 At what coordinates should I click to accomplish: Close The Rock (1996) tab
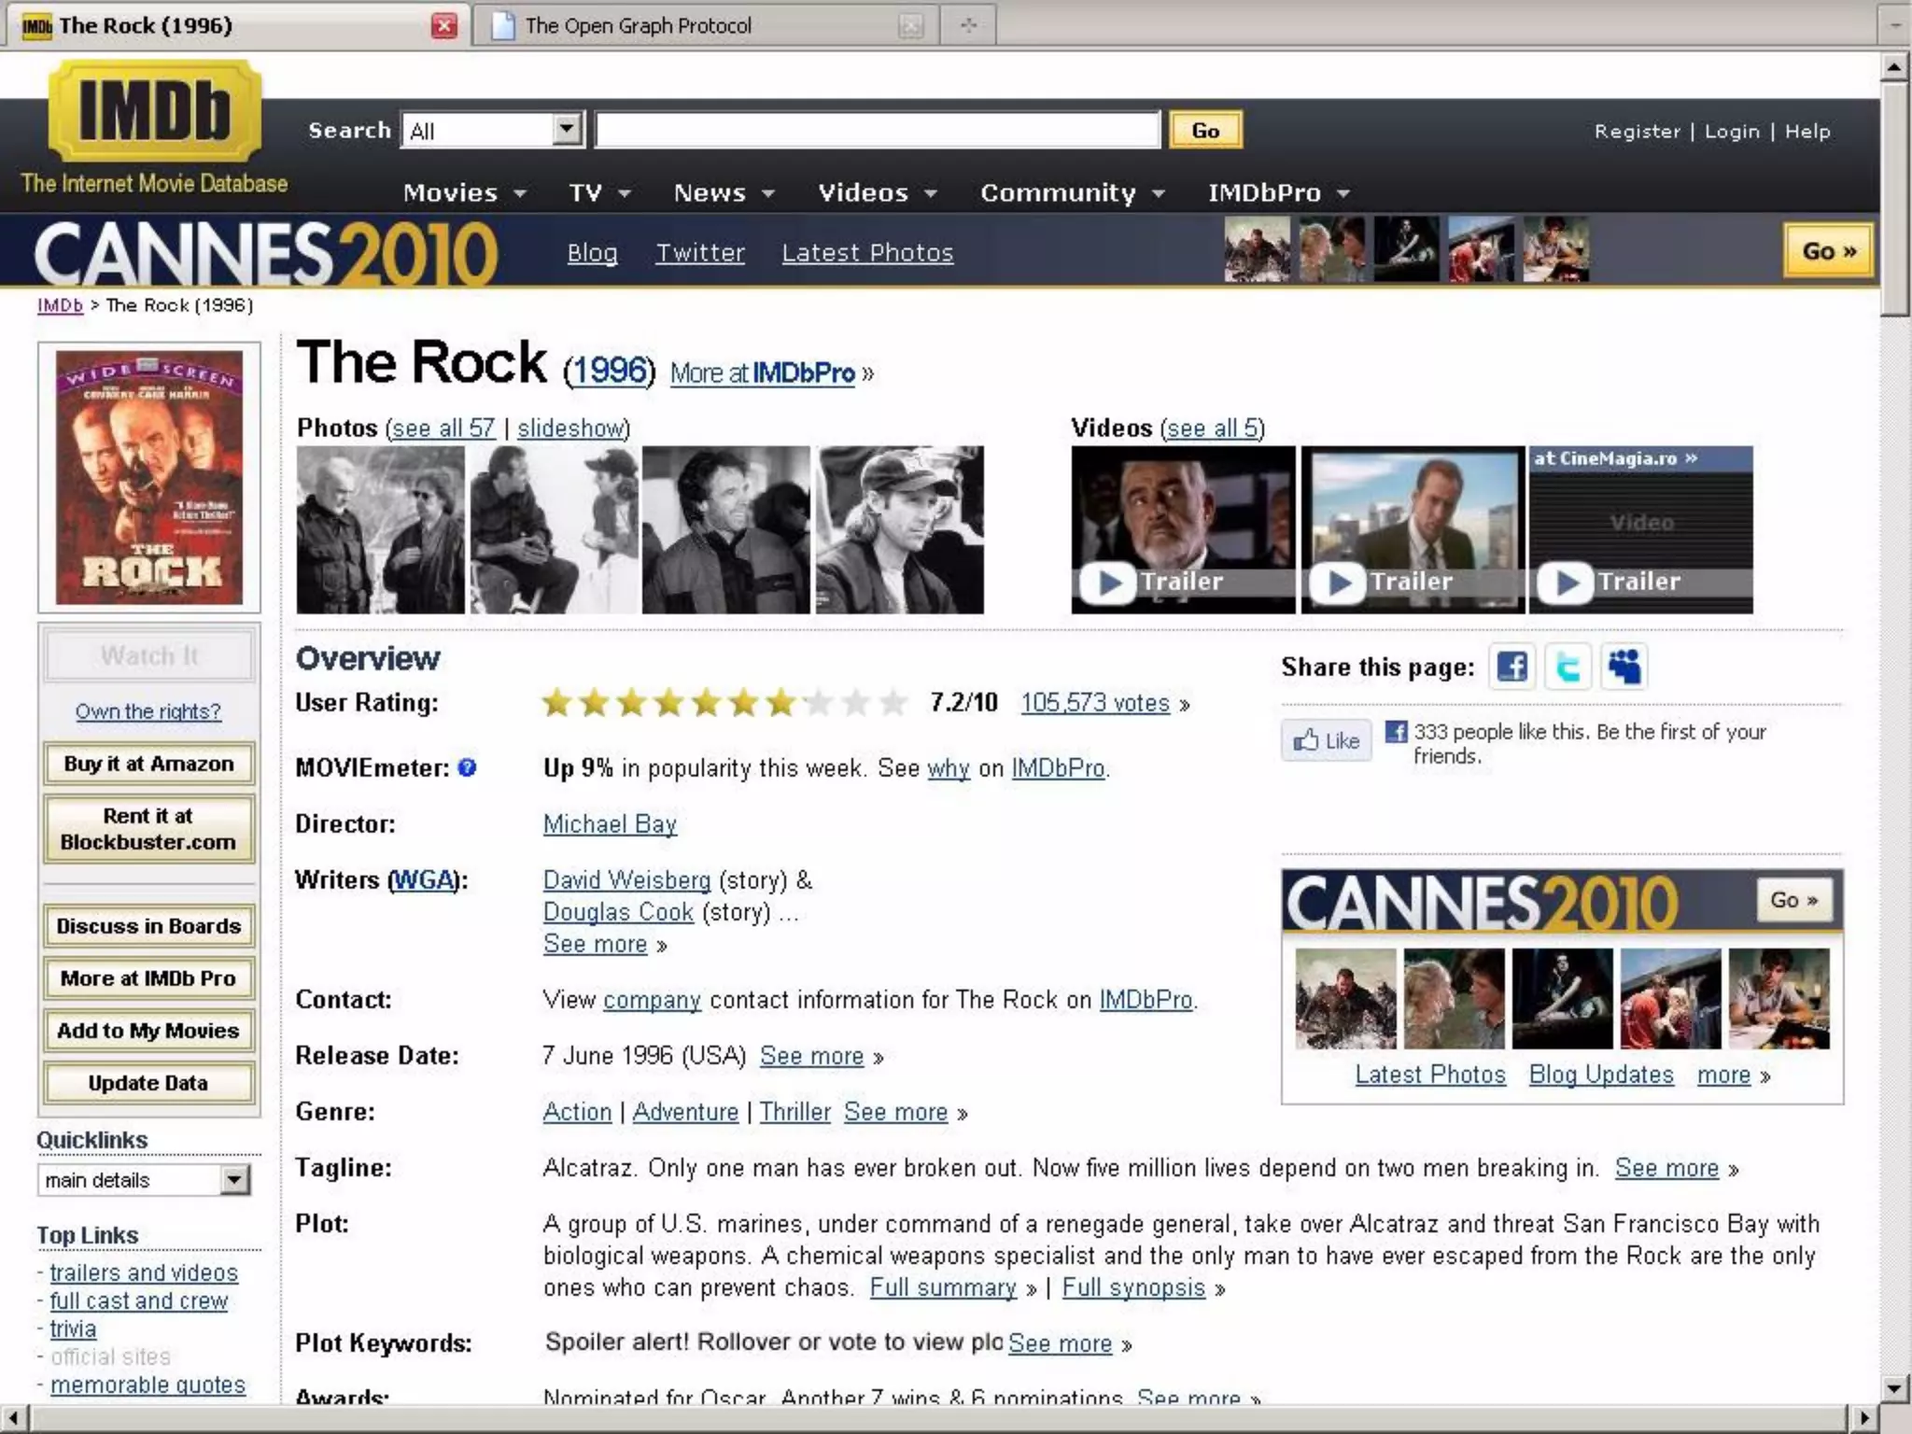(x=444, y=25)
